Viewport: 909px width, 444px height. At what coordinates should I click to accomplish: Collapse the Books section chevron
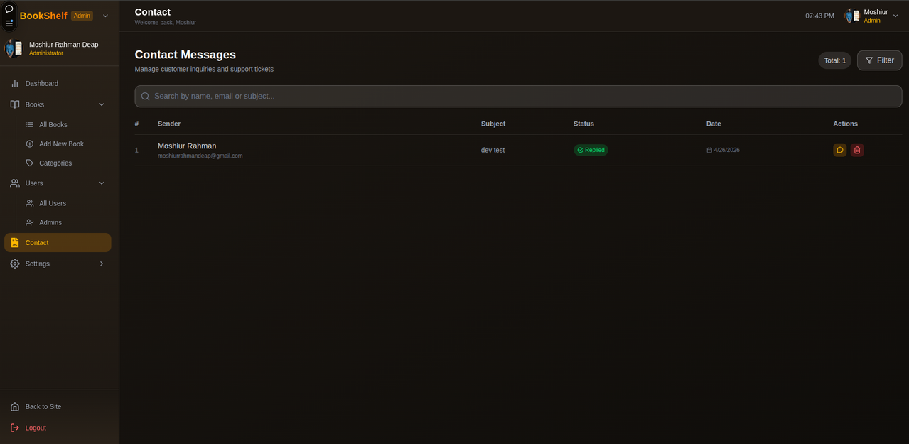(x=102, y=104)
